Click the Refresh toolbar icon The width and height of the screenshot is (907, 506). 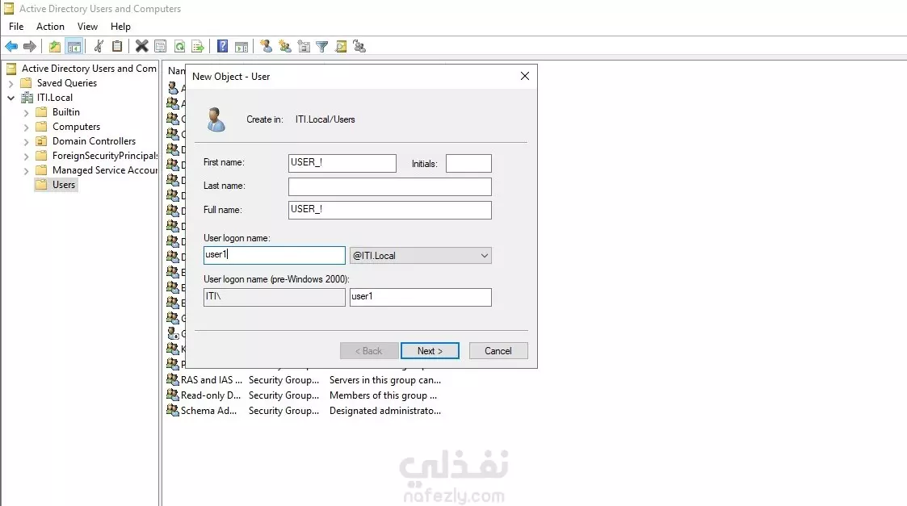(x=180, y=46)
